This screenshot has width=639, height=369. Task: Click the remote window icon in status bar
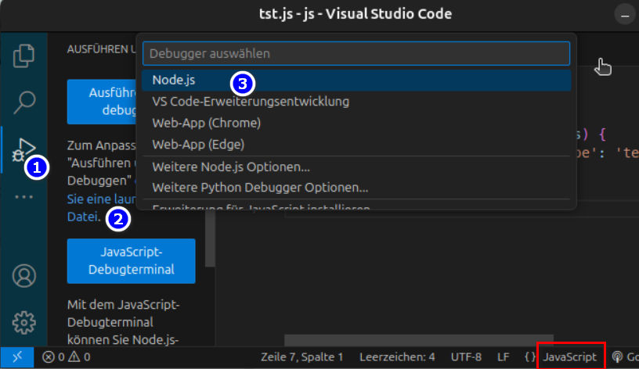click(16, 357)
